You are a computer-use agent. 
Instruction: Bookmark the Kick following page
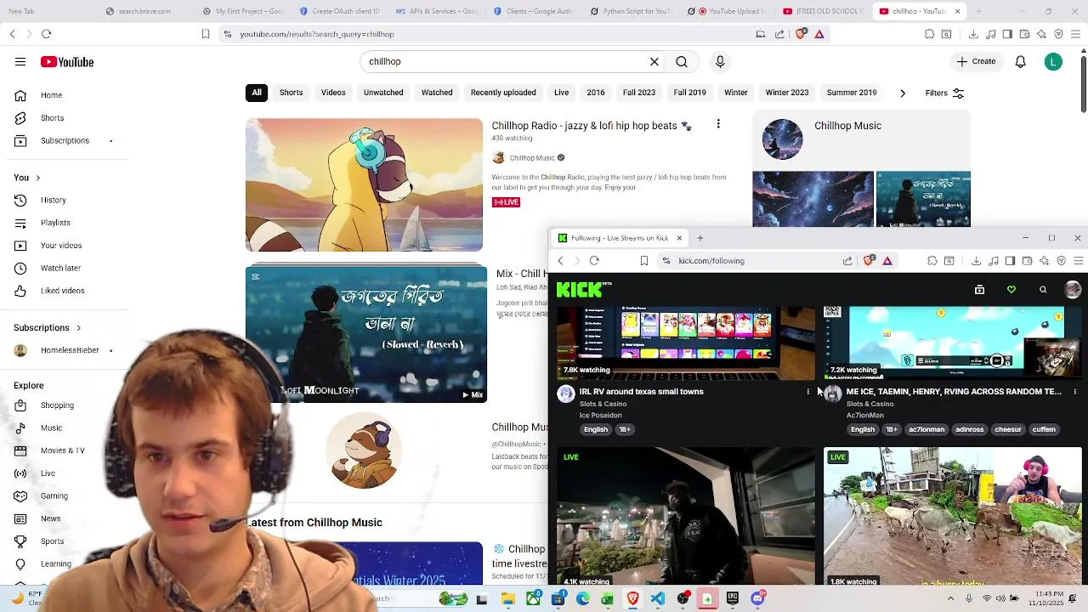[644, 261]
